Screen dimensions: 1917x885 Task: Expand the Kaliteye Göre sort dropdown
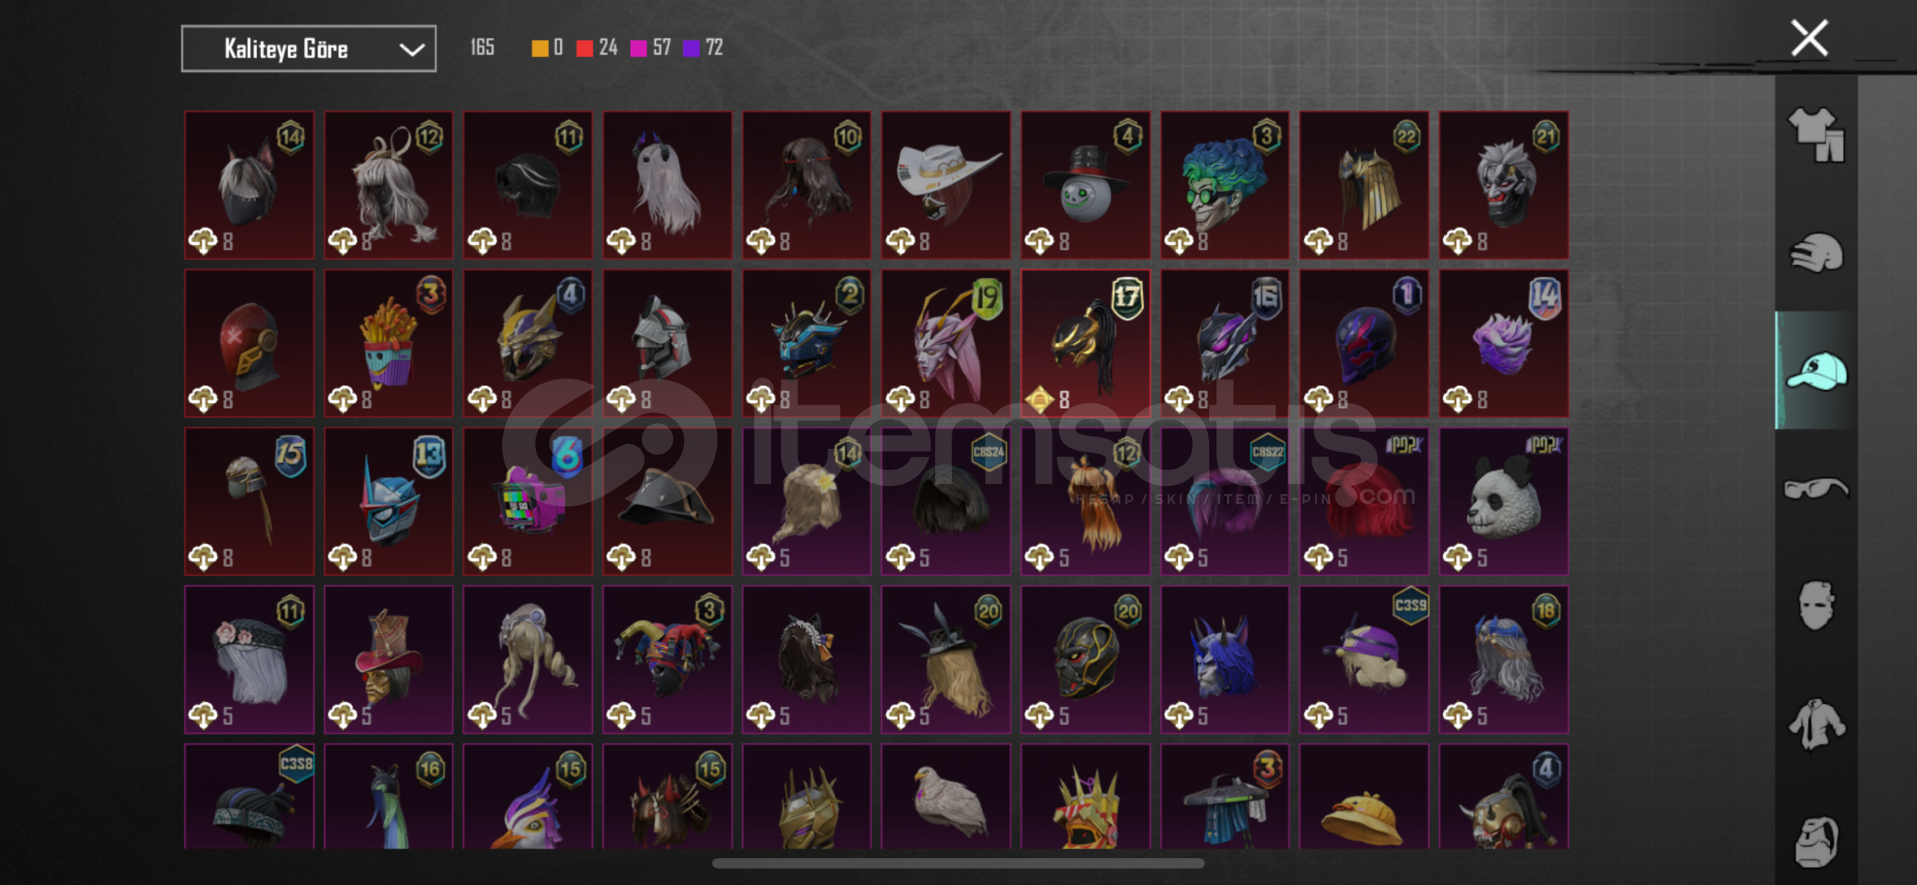(x=308, y=49)
